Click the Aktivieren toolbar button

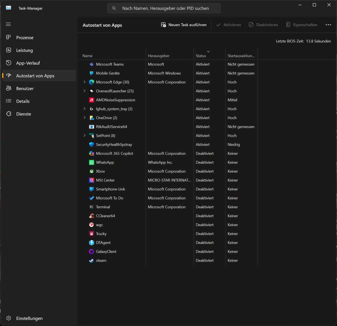[x=229, y=25]
